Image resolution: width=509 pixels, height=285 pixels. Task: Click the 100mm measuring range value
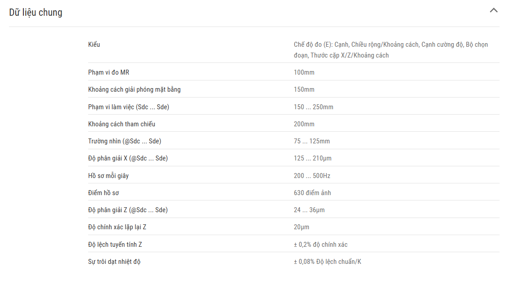pyautogui.click(x=304, y=72)
